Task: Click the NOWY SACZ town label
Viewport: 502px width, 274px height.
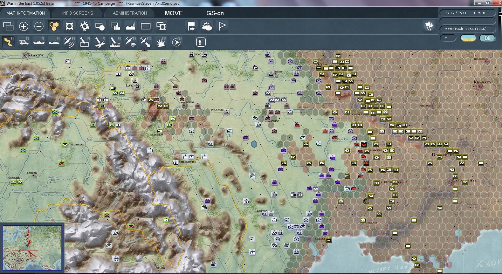Action: [x=54, y=79]
